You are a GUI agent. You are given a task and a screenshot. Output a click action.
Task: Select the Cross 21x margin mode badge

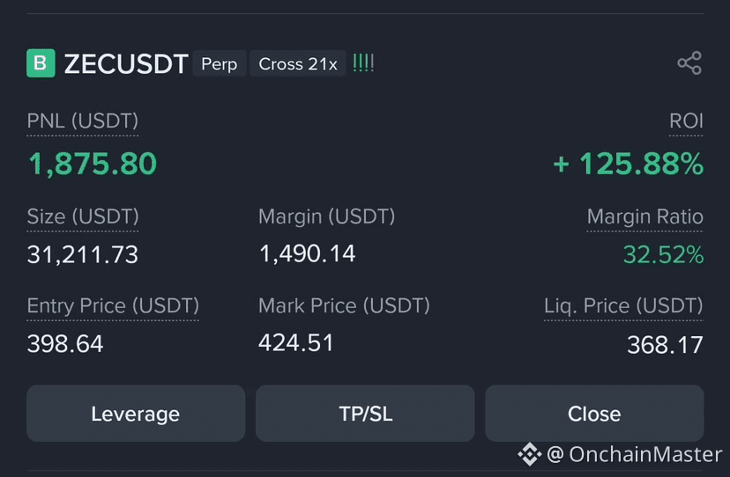(298, 64)
